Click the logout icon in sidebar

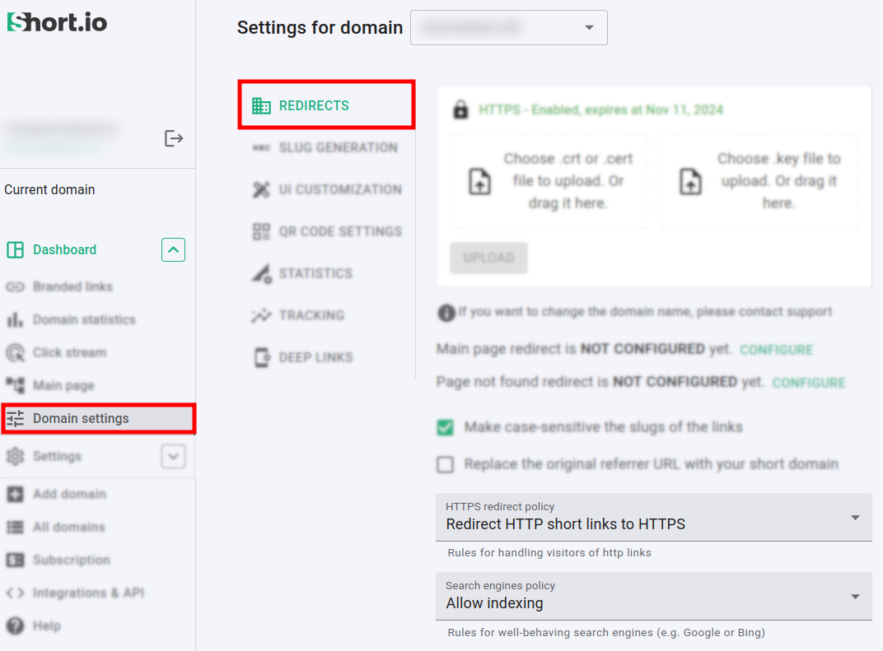coord(173,138)
